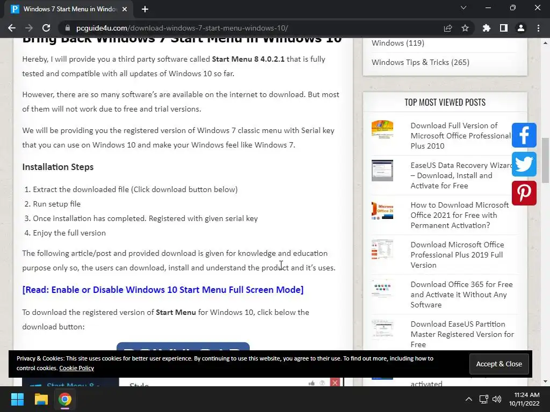Click the EaseUS Partition Master post thumbnail
The width and height of the screenshot is (550, 412).
pos(382,329)
